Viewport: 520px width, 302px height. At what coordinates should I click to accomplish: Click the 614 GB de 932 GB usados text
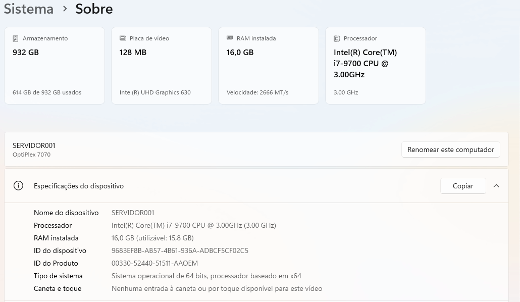pos(47,92)
